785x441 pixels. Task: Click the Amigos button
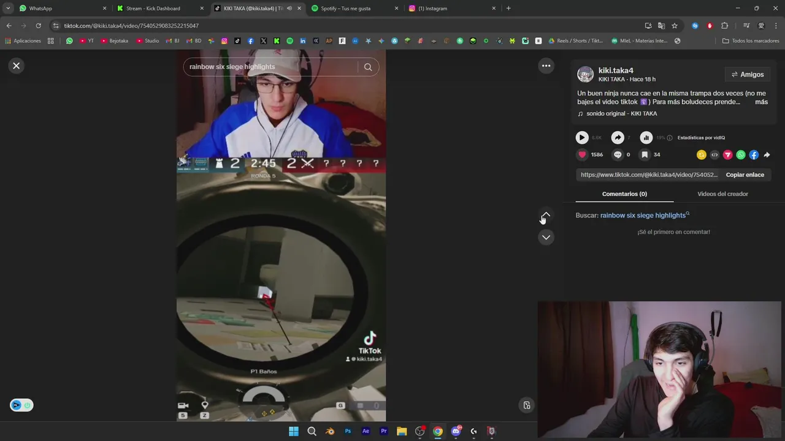pyautogui.click(x=748, y=75)
